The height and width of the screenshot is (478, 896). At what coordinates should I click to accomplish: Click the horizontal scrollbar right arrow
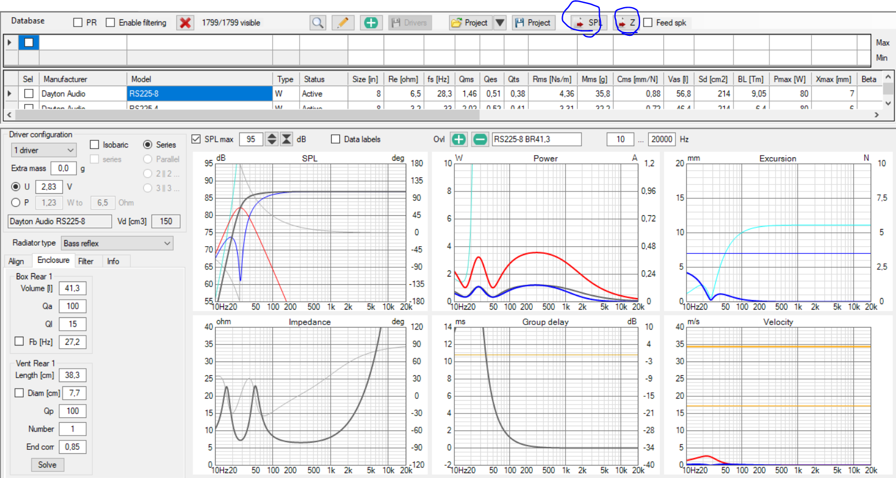coord(876,115)
